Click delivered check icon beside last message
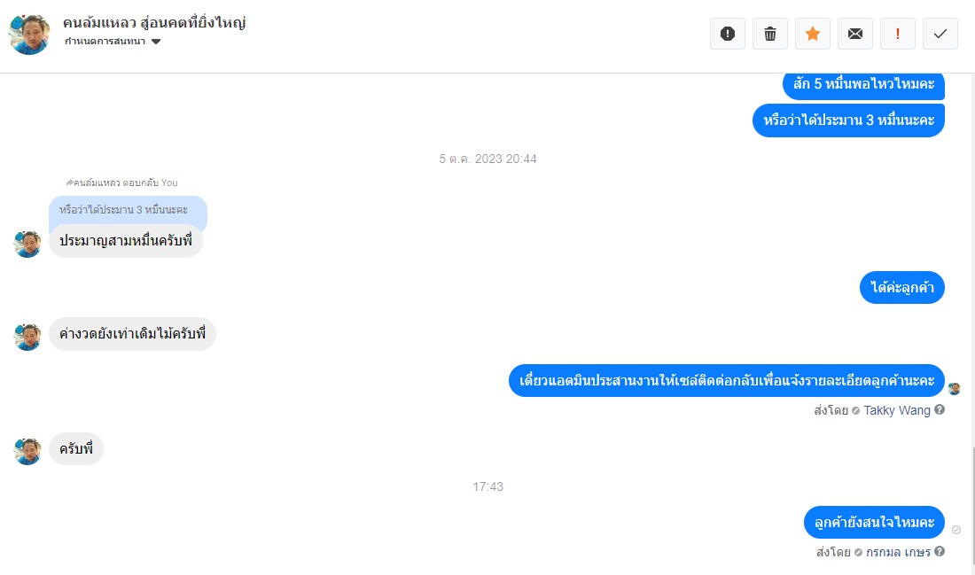Screen dimensions: 975x575 (x=956, y=530)
